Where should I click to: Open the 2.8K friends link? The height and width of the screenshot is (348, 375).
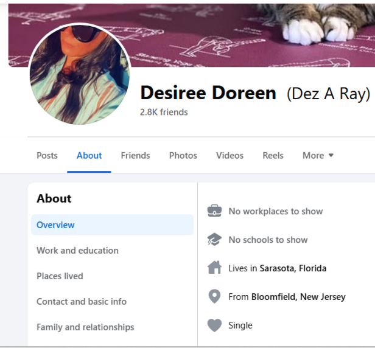[164, 112]
